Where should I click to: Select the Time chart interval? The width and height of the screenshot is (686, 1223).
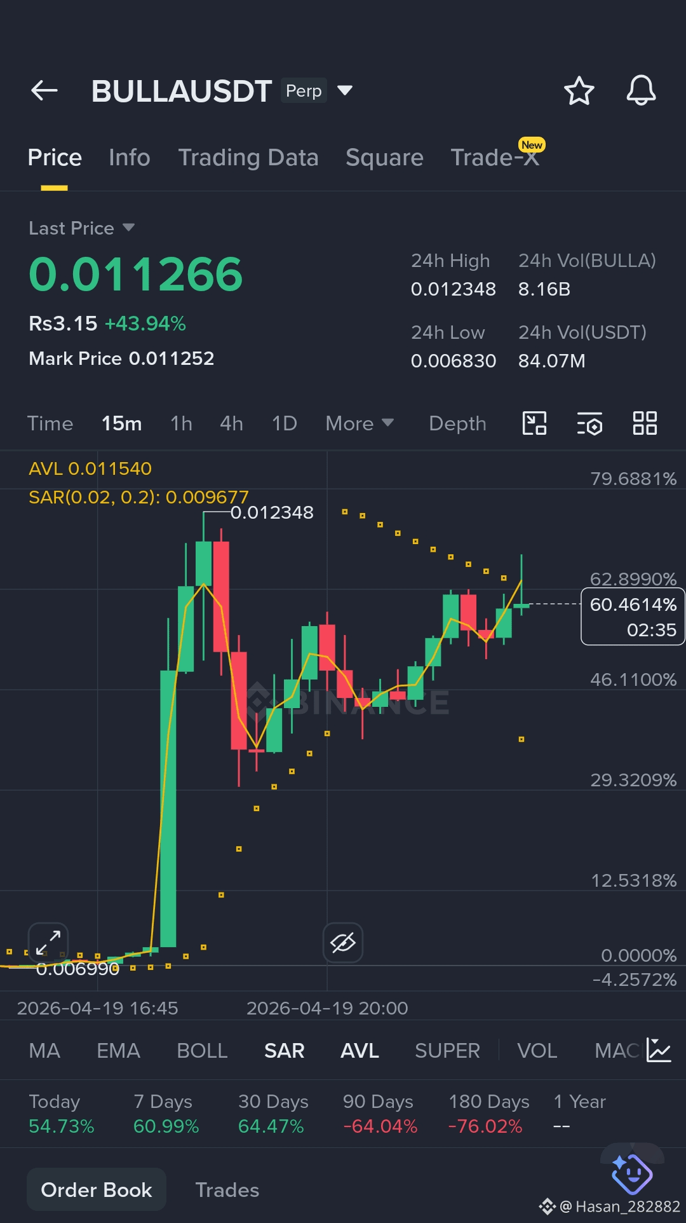tap(50, 423)
